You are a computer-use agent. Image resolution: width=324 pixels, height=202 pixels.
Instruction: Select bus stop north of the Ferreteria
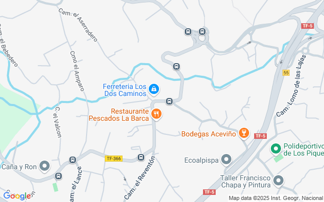pyautogui.click(x=176, y=66)
